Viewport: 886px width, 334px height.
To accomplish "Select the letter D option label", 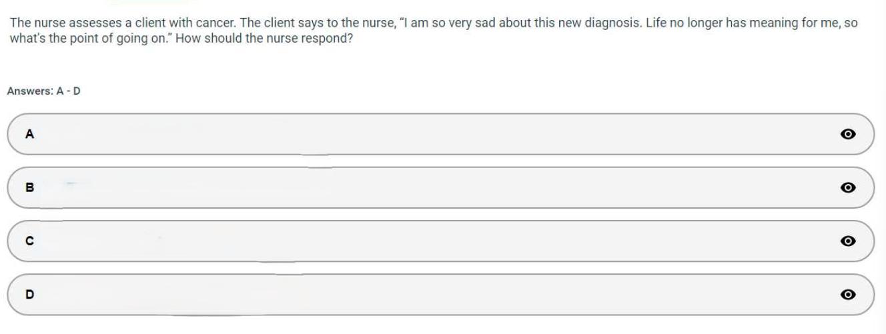I will click(29, 294).
